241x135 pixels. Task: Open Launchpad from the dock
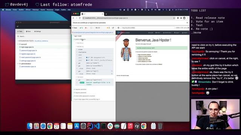pyautogui.click(x=37, y=126)
